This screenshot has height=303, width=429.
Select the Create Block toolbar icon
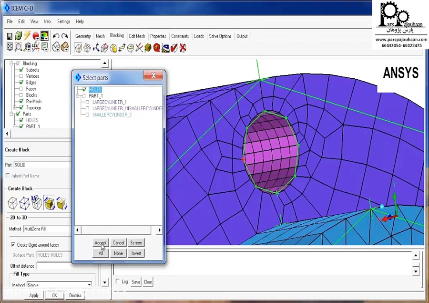point(79,48)
